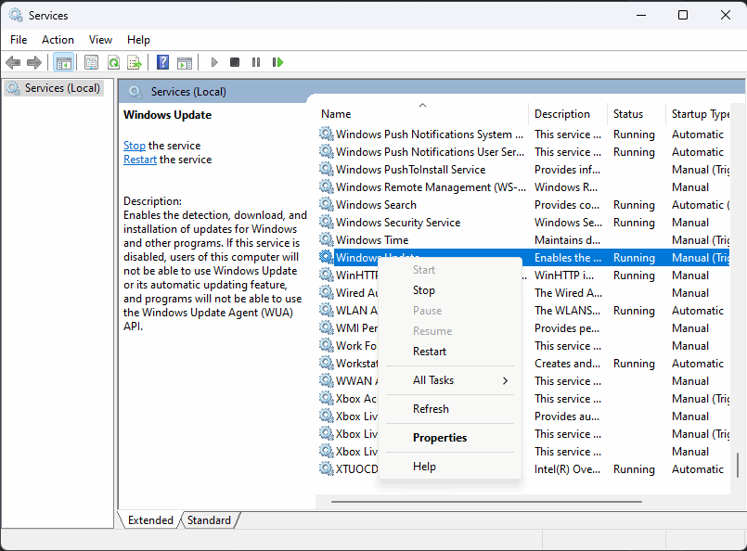Select the Windows Time row
Viewport: 747px width, 551px height.
522,240
